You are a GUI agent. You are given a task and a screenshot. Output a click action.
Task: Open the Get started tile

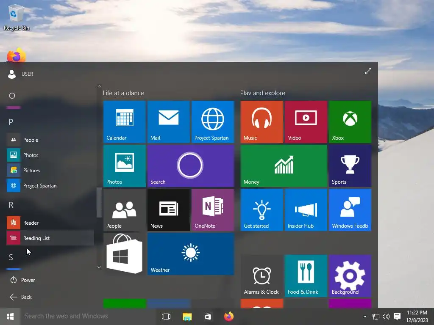tap(262, 210)
